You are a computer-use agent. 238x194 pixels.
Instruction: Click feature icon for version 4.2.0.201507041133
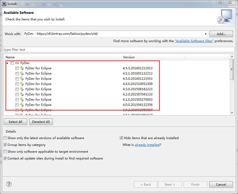click(x=22, y=94)
